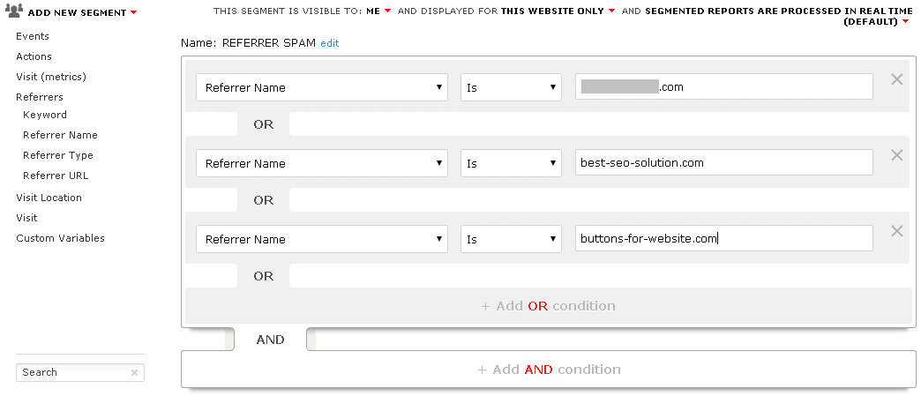Click Add OR condition button
This screenshot has width=921, height=396.
coord(548,306)
